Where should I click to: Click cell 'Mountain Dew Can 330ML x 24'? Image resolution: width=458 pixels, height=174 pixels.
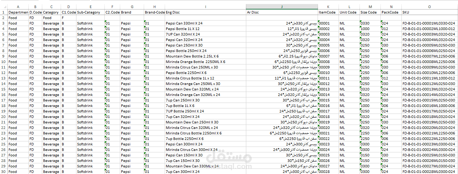(x=205, y=166)
